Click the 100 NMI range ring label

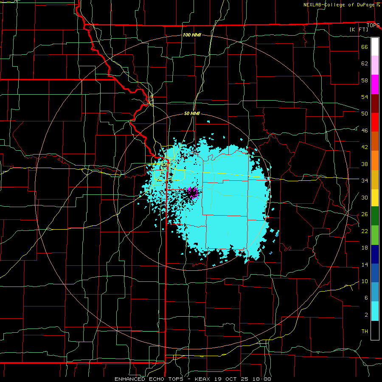coord(192,35)
